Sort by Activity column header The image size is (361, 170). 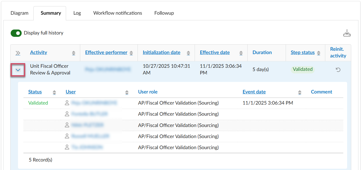pyautogui.click(x=39, y=52)
